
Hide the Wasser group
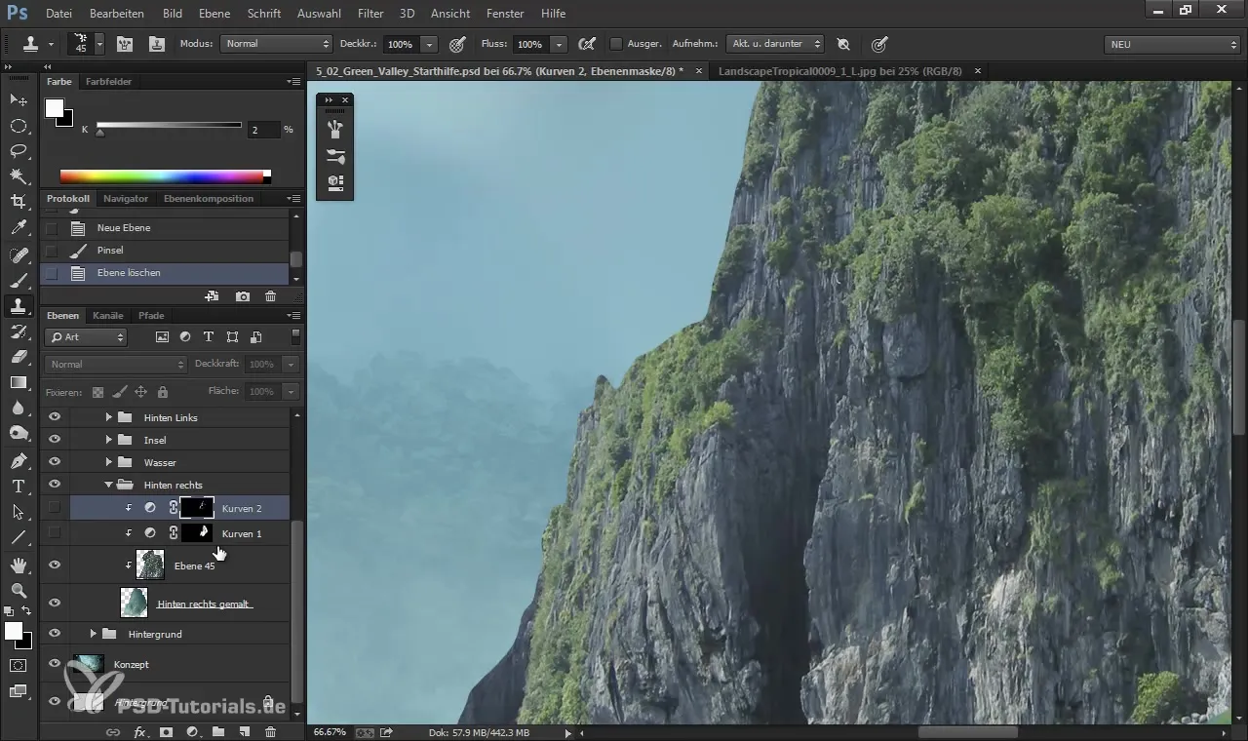click(x=55, y=462)
